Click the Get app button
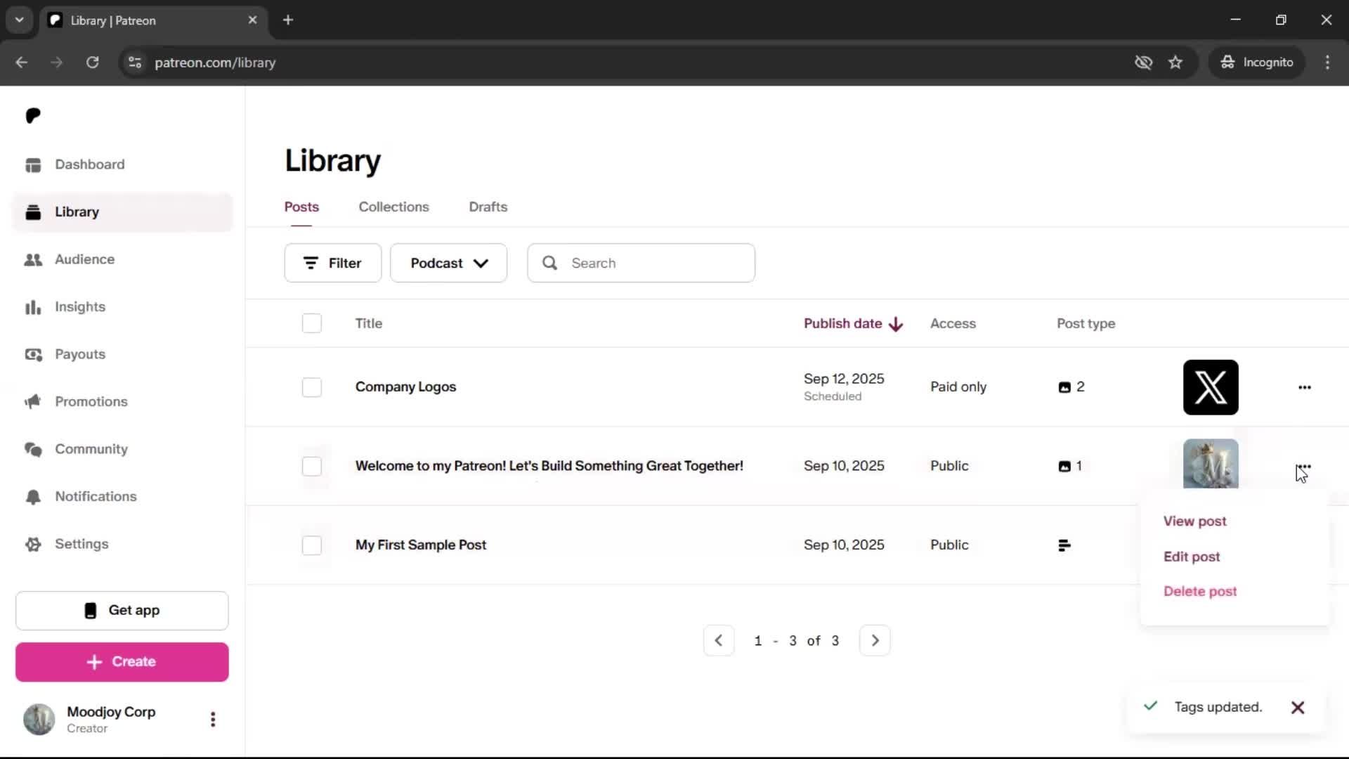Viewport: 1349px width, 759px height. coord(122,611)
